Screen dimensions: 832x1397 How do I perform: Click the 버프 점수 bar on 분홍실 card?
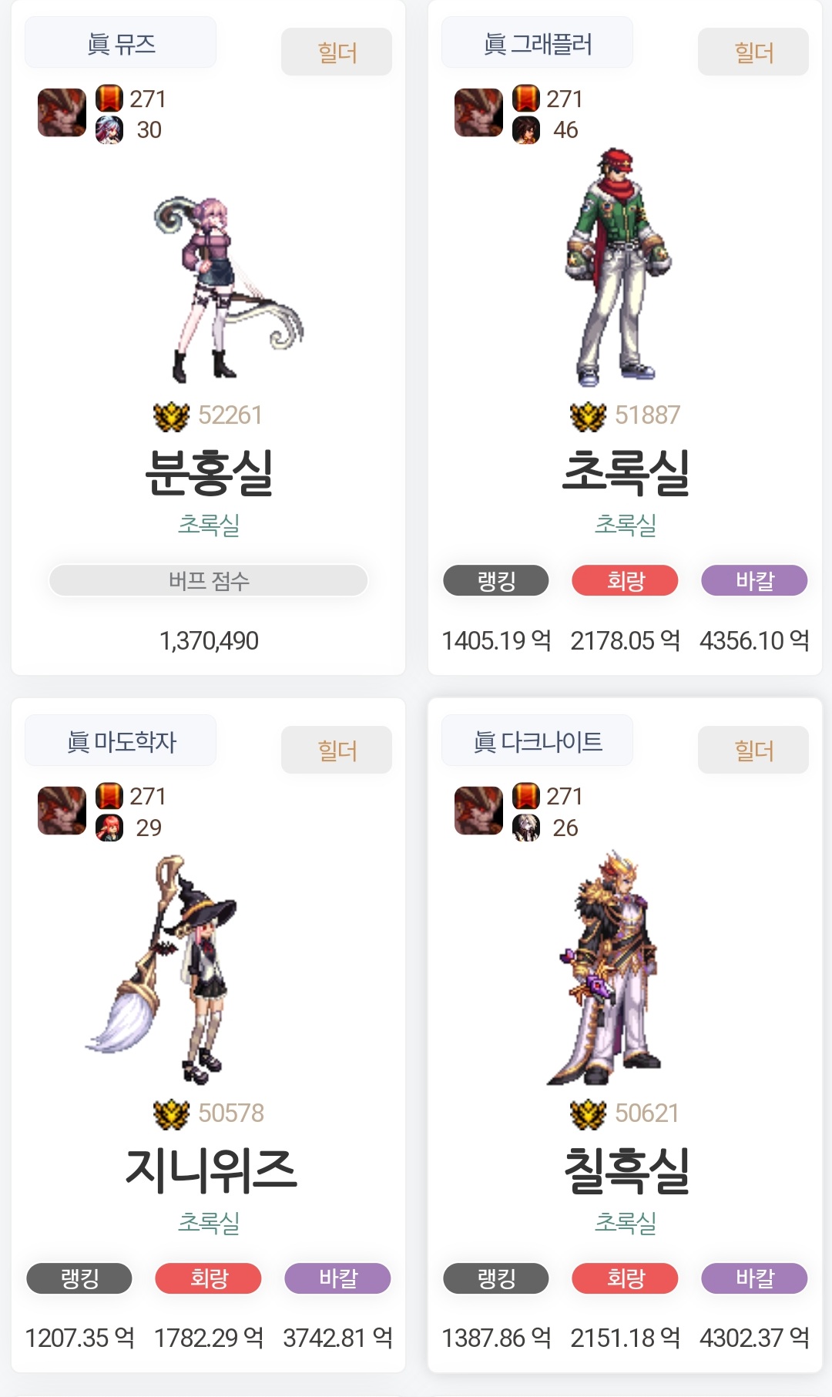208,580
